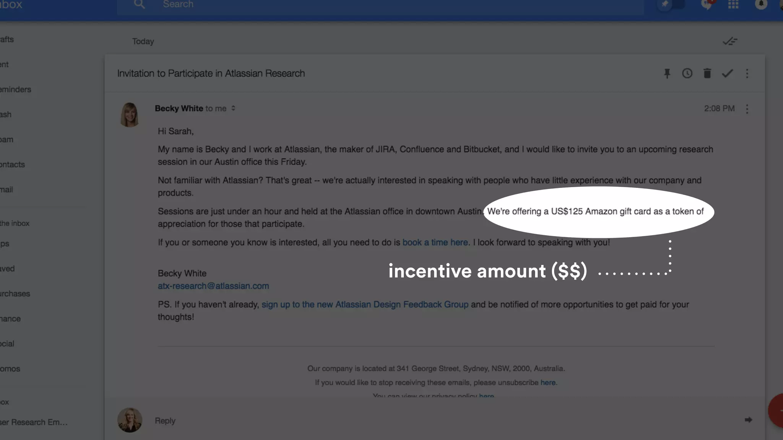Open the Promos bundle in sidebar
The height and width of the screenshot is (440, 783).
point(10,369)
